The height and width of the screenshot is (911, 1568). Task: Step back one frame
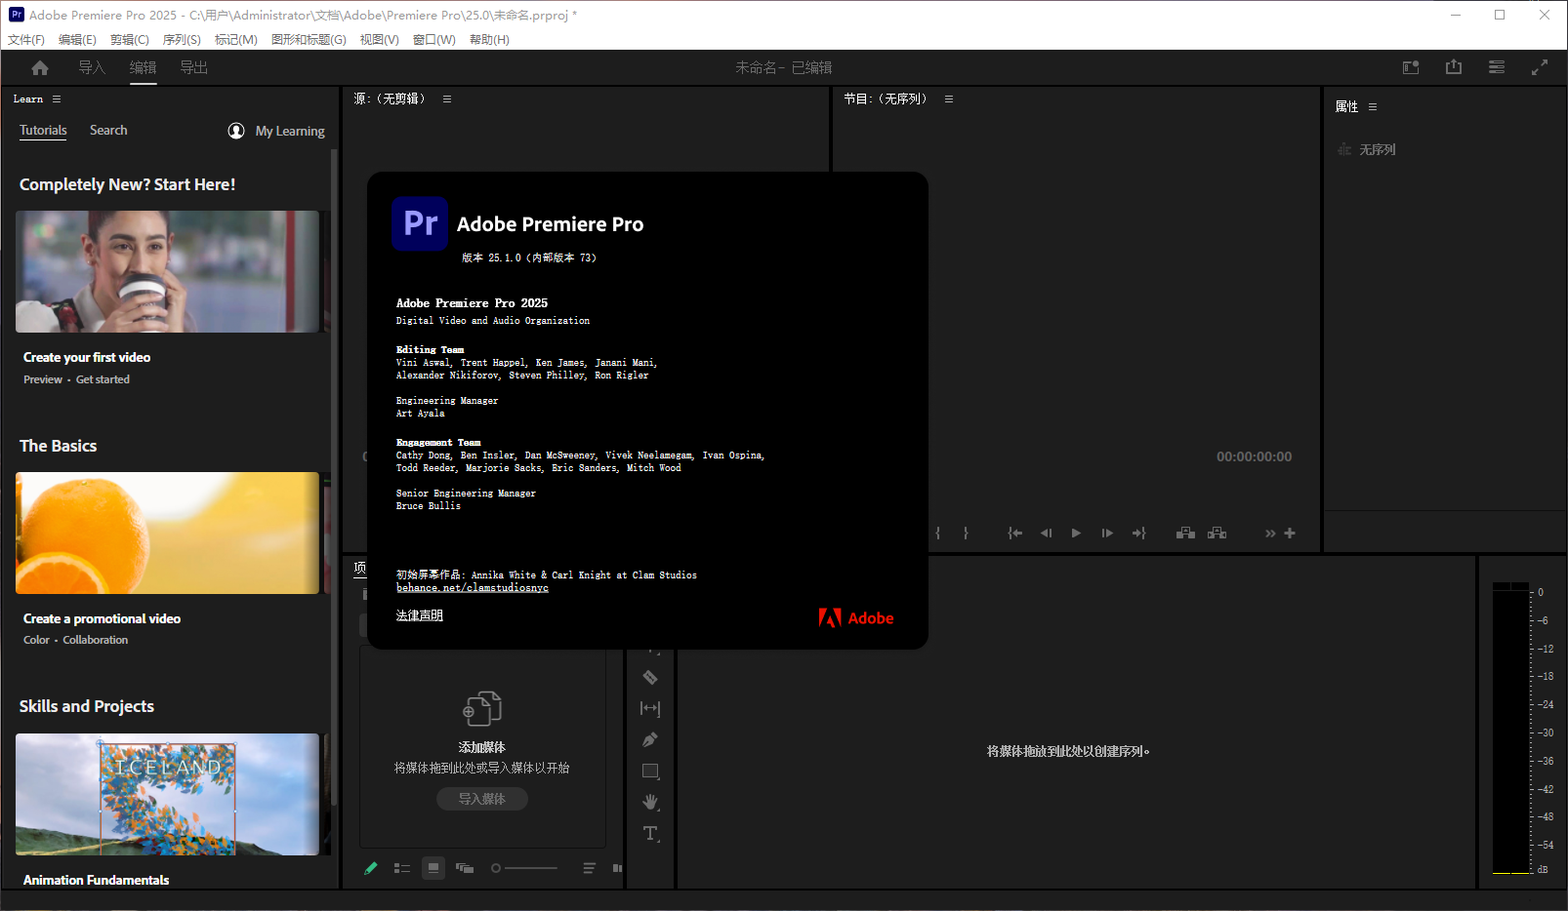tap(1046, 533)
